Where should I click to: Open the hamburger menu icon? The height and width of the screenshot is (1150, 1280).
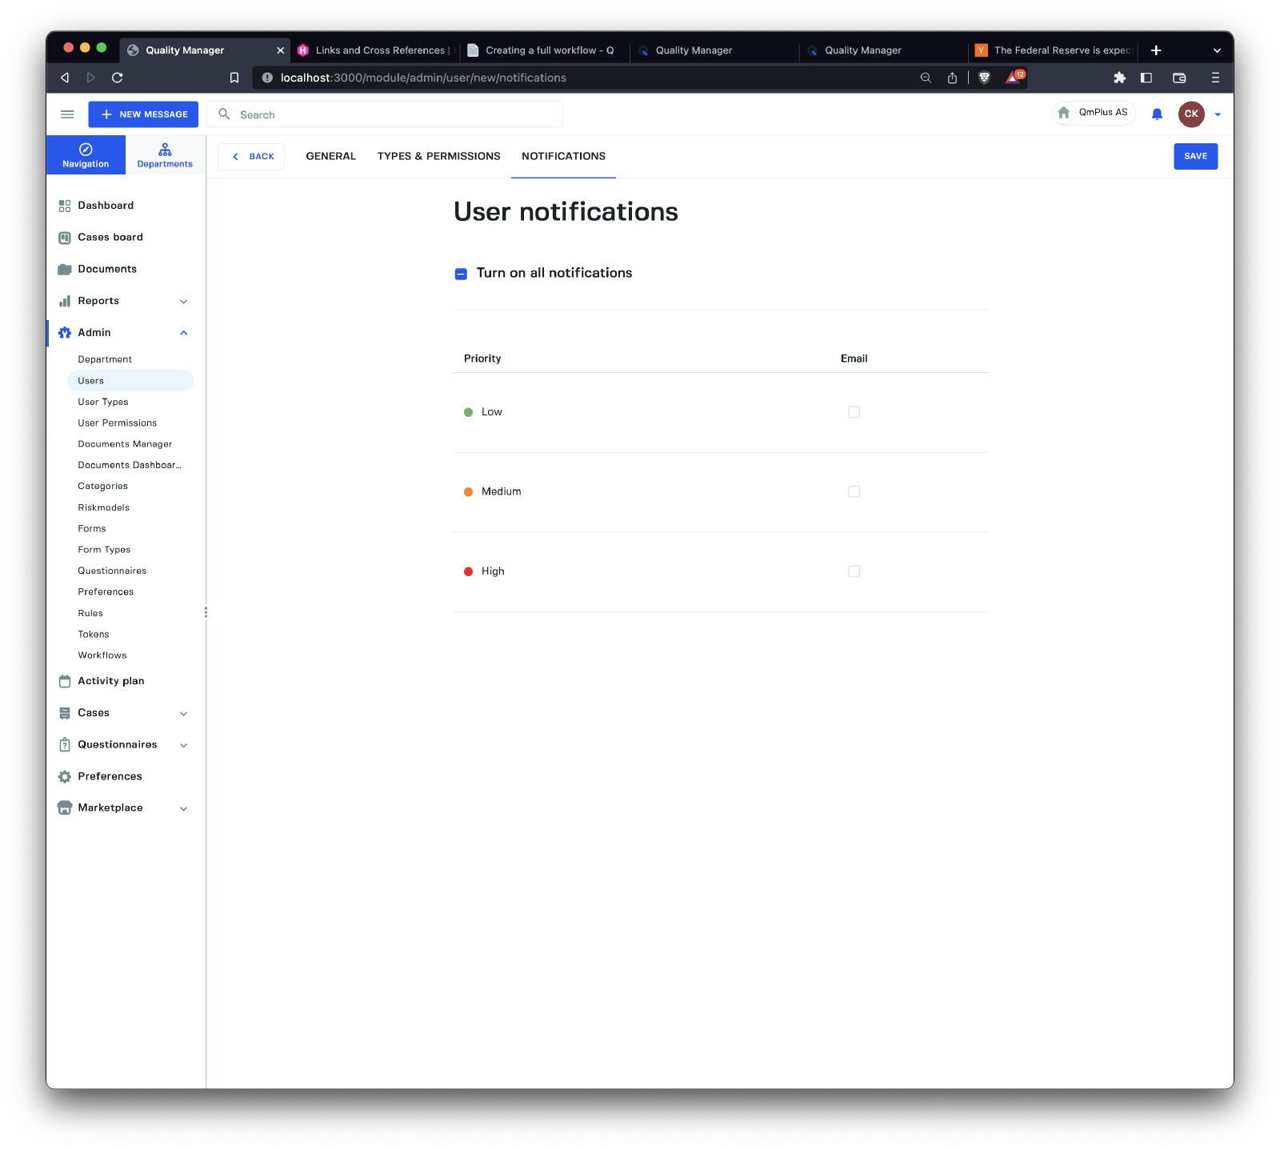pyautogui.click(x=67, y=114)
